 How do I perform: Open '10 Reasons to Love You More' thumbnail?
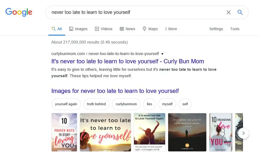(x=221, y=132)
